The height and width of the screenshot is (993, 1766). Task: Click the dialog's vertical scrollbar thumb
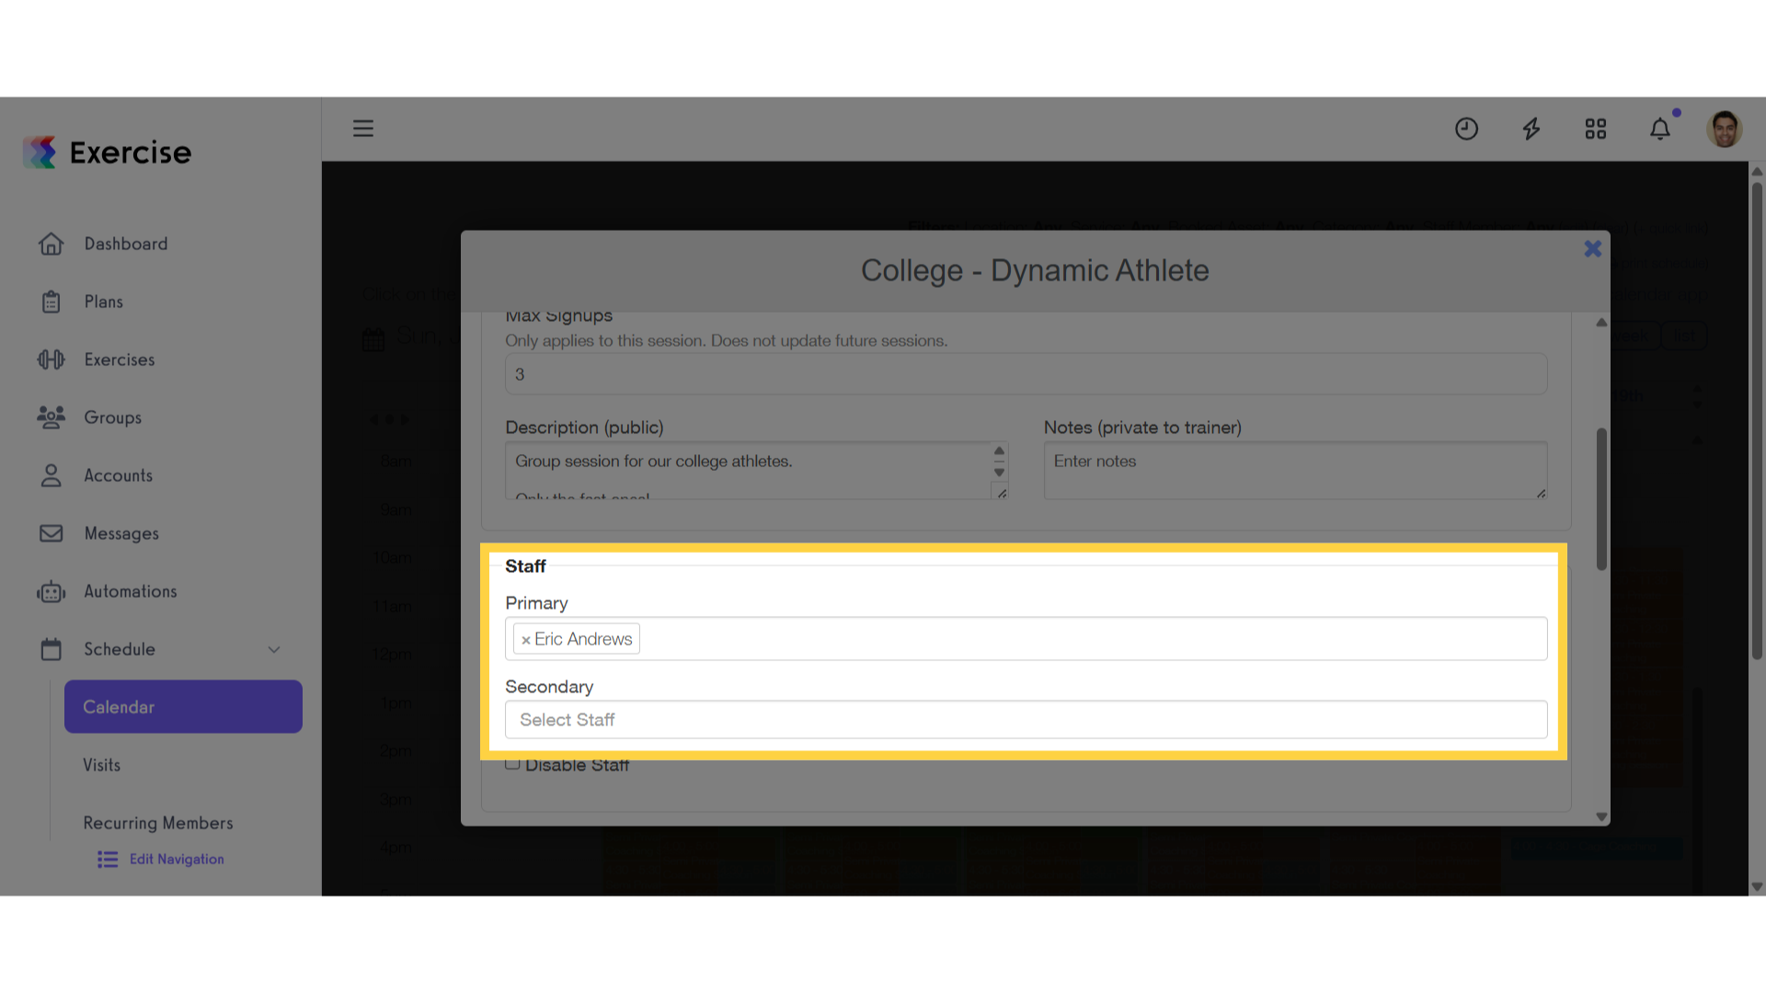click(x=1601, y=498)
